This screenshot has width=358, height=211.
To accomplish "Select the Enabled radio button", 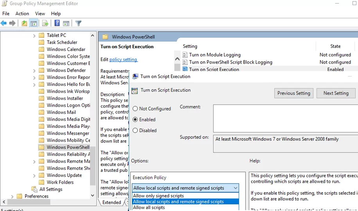I will 135,120.
